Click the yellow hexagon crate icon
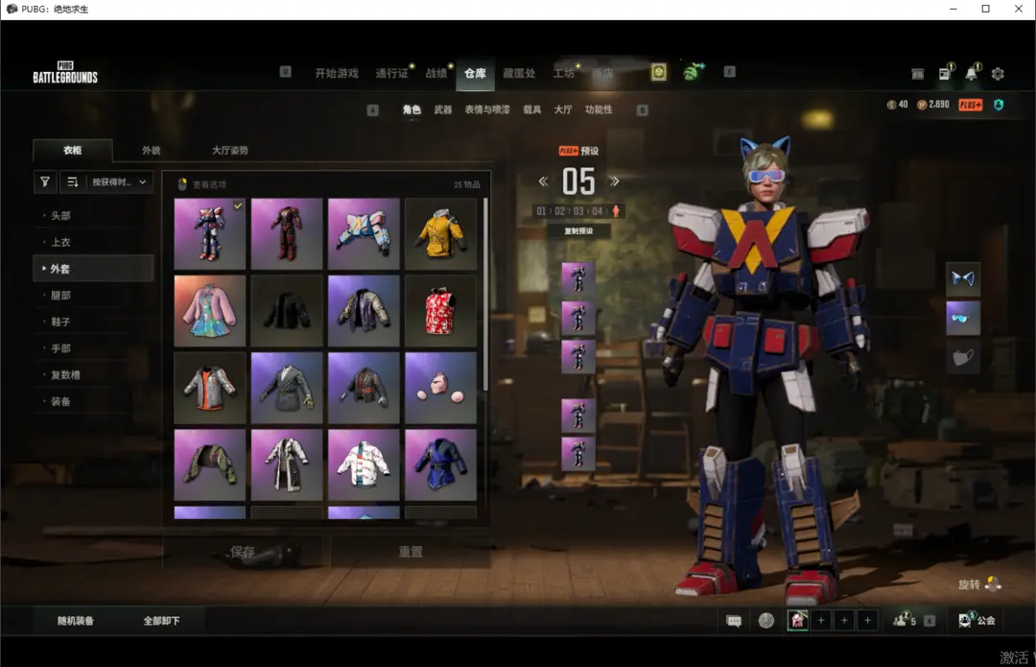Image resolution: width=1036 pixels, height=667 pixels. tap(659, 72)
